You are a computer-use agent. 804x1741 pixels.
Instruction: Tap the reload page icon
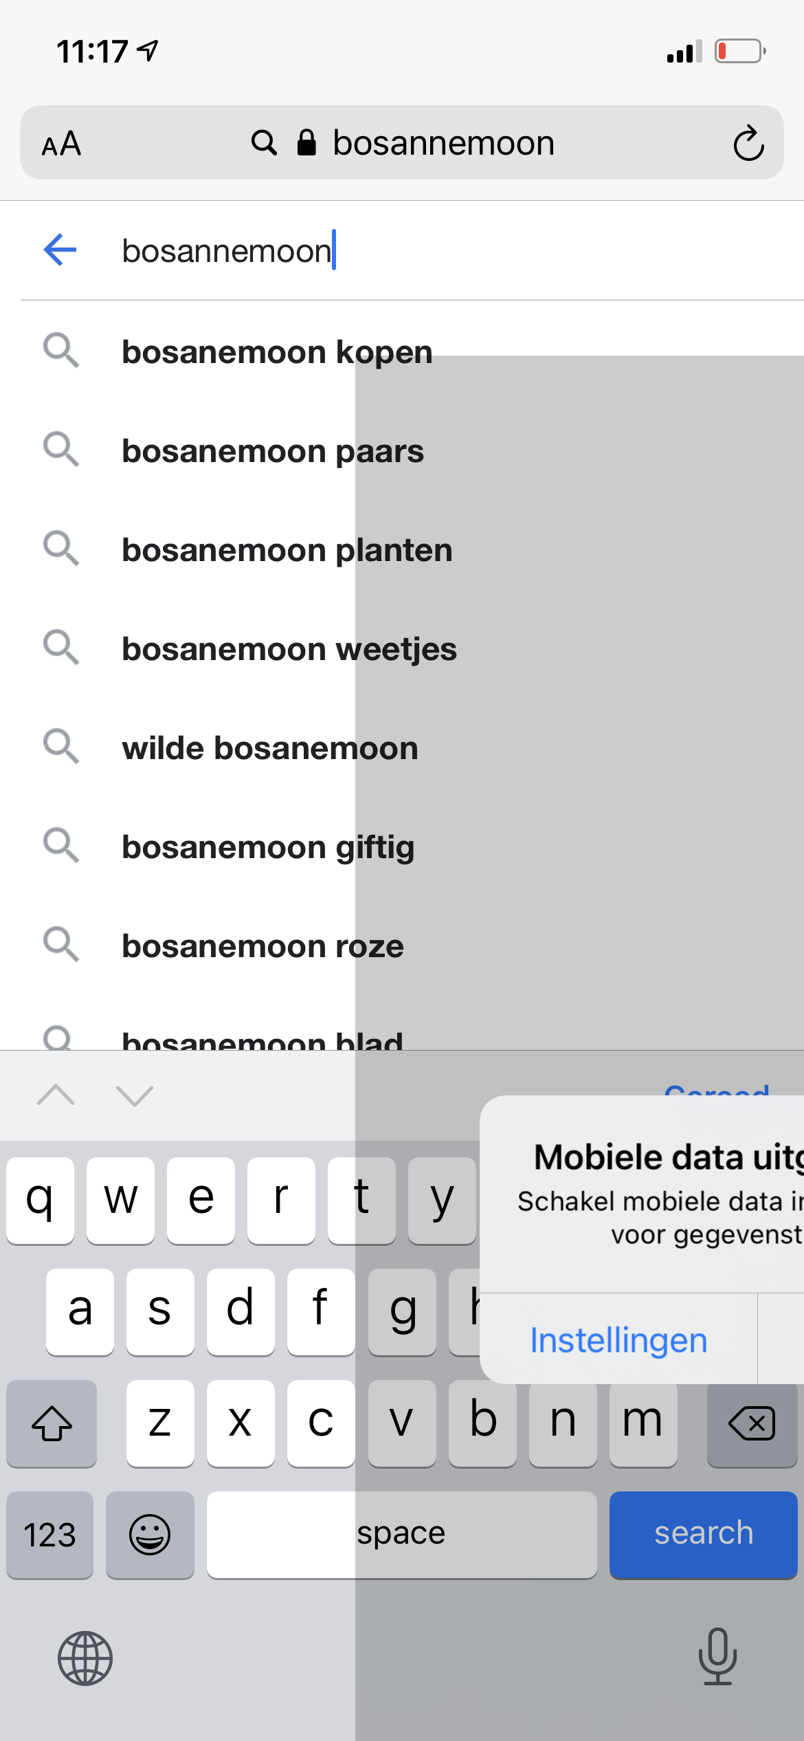pyautogui.click(x=748, y=144)
